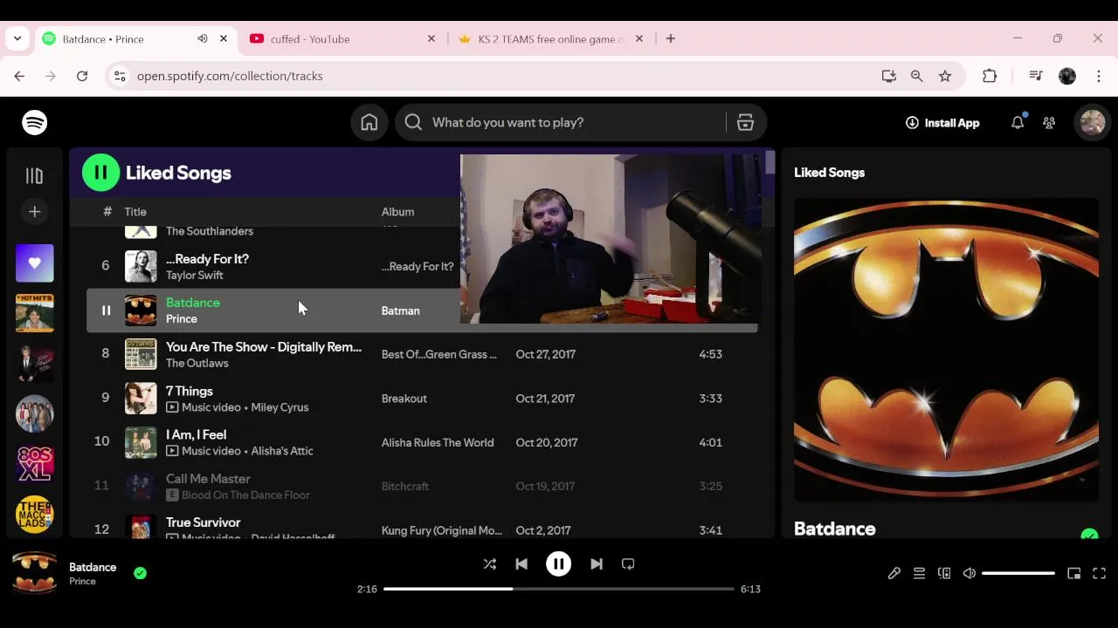Open Breakout album link
The height and width of the screenshot is (628, 1118).
(404, 399)
